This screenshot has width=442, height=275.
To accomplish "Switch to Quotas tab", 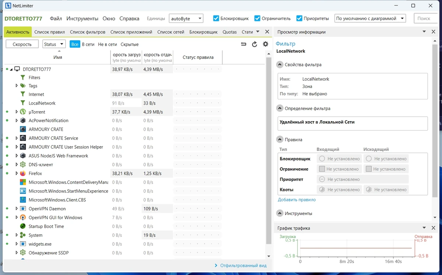I will coord(230,32).
